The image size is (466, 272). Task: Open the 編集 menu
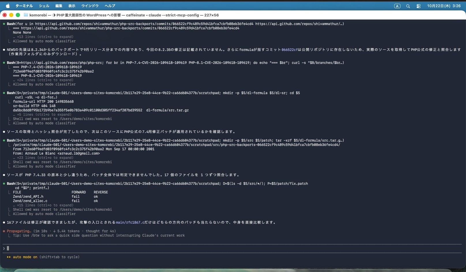tap(59, 6)
